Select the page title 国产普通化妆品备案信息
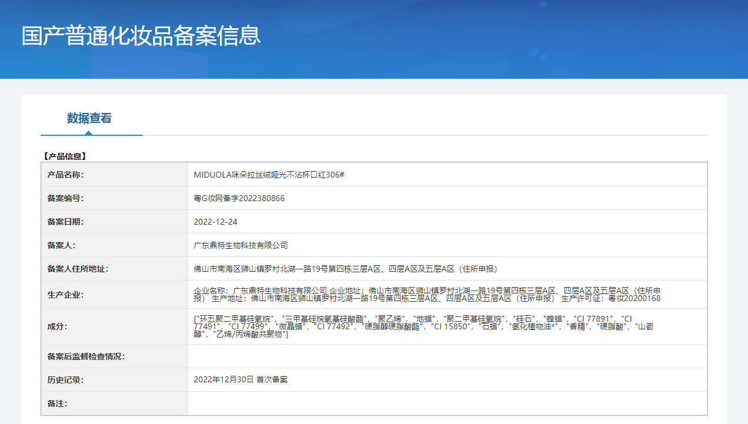This screenshot has width=748, height=424. [141, 35]
